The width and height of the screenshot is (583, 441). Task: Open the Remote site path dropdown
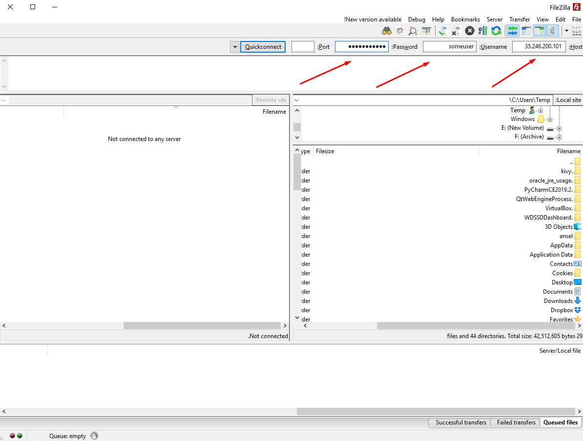pyautogui.click(x=4, y=100)
